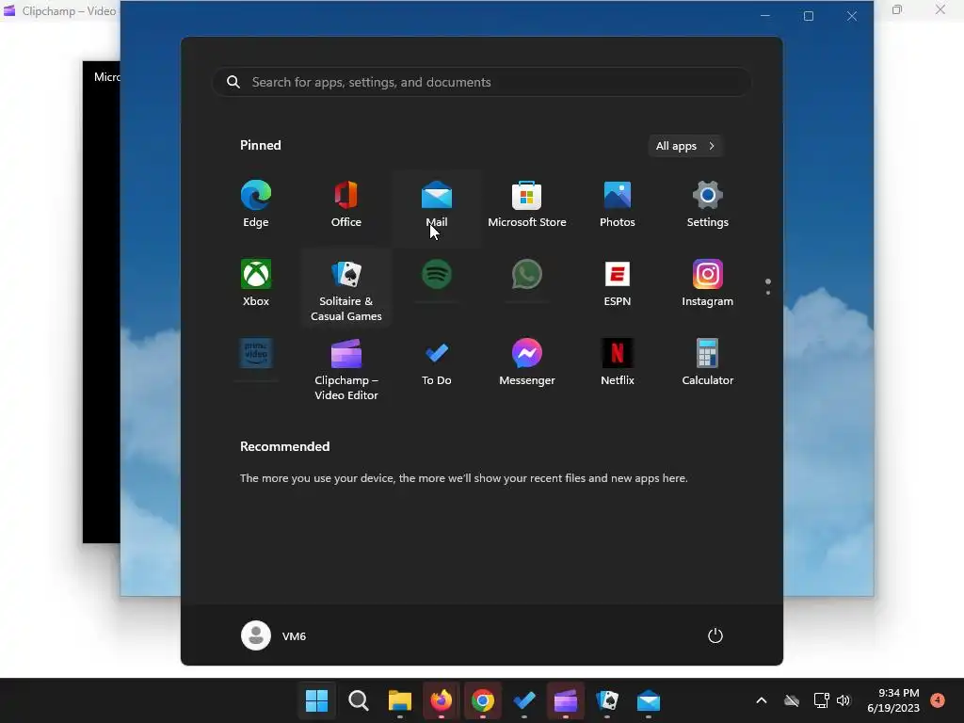Click the Windows Start button on taskbar
The image size is (964, 723).
coord(316,700)
